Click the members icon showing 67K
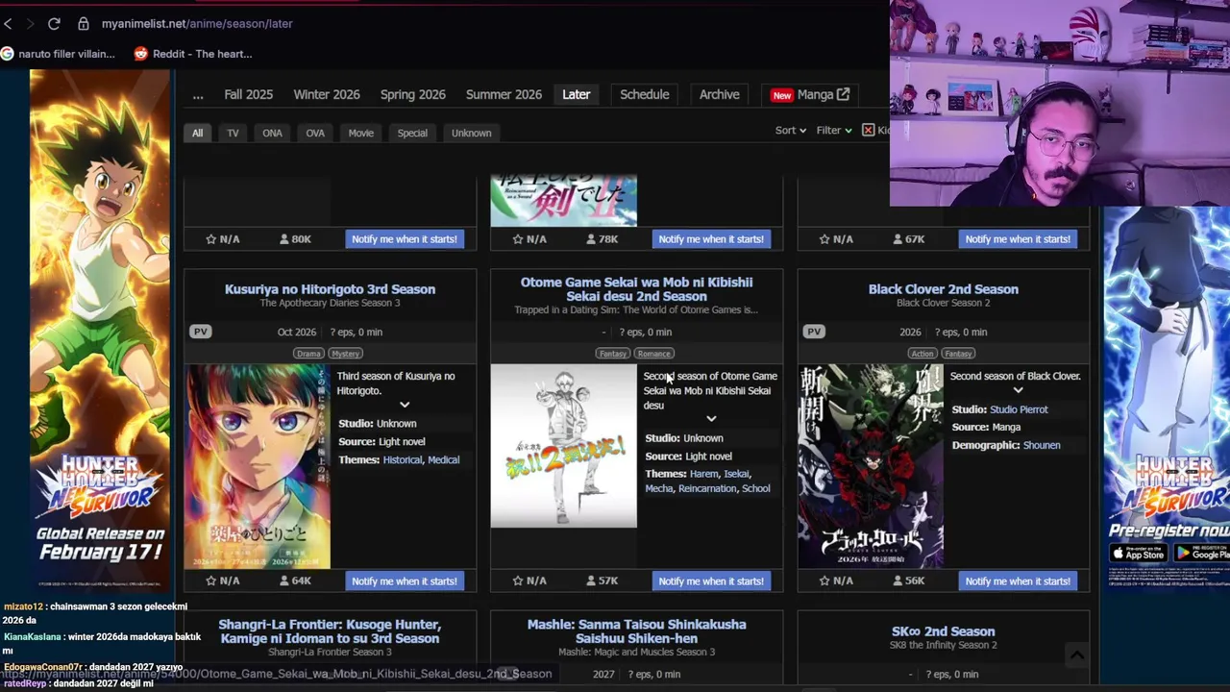This screenshot has height=692, width=1230. tap(897, 238)
